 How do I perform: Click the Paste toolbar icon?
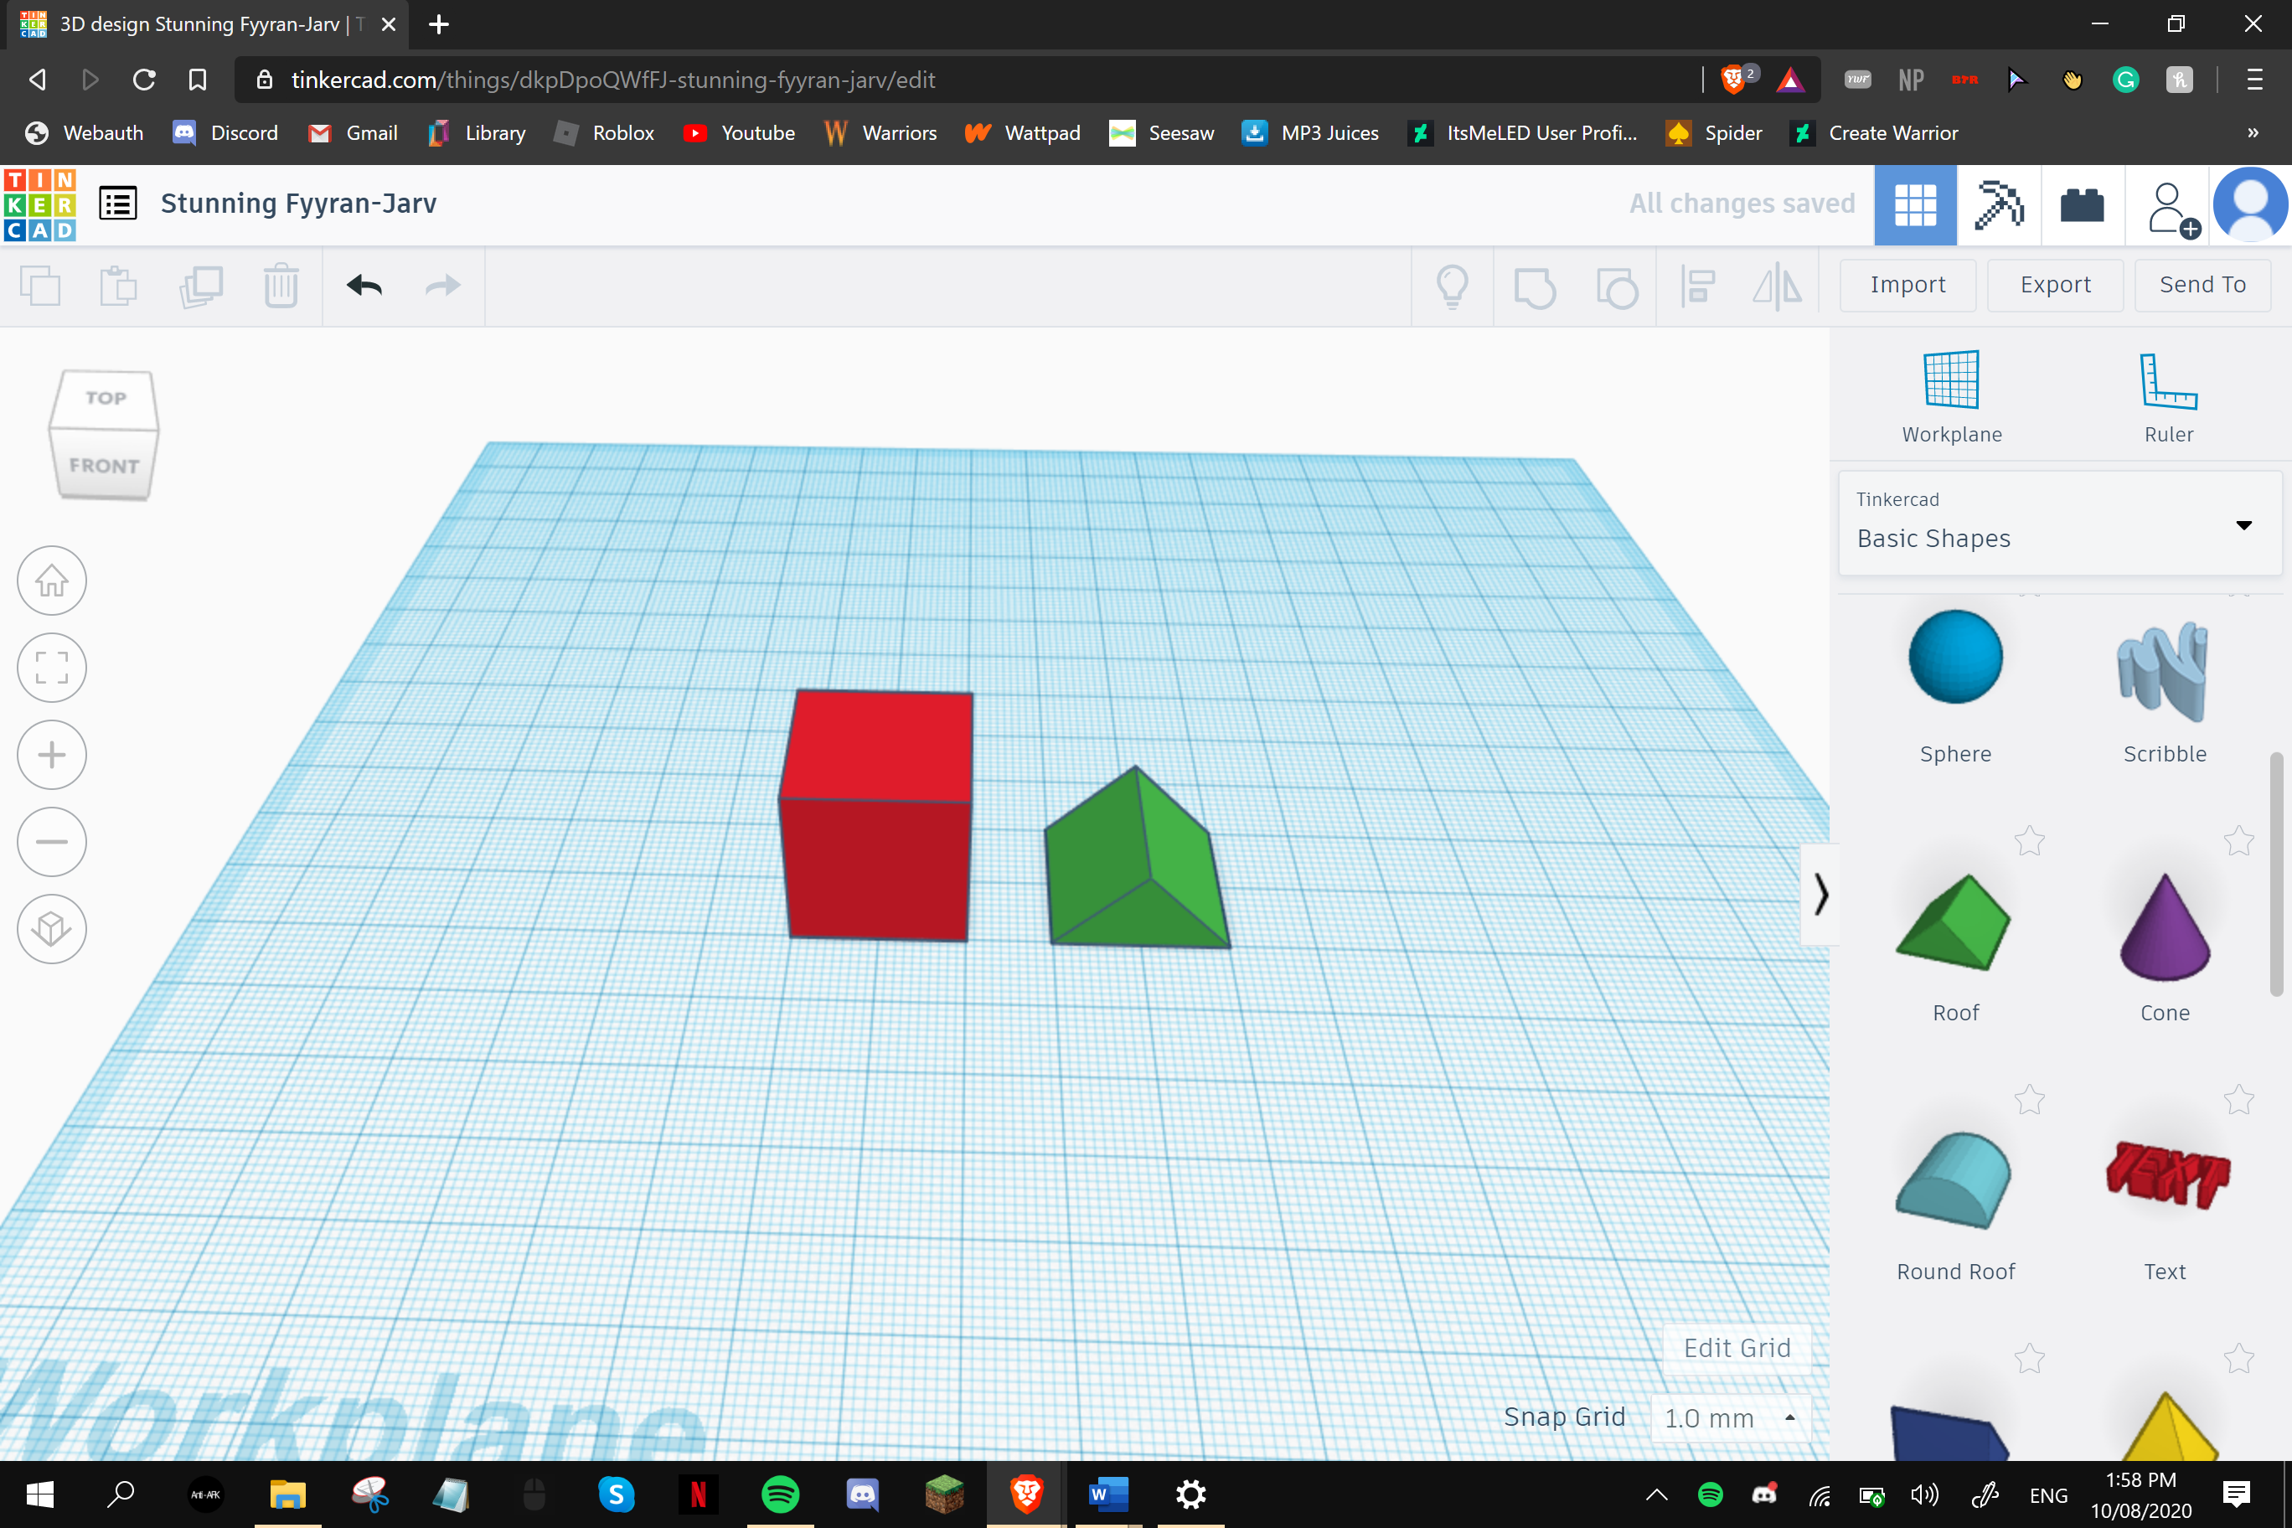tap(119, 286)
